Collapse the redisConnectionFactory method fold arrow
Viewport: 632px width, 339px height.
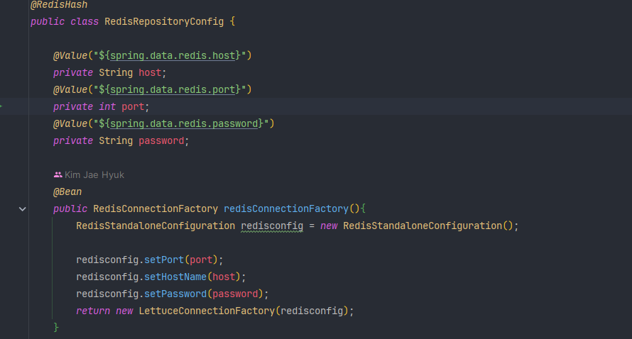point(23,209)
